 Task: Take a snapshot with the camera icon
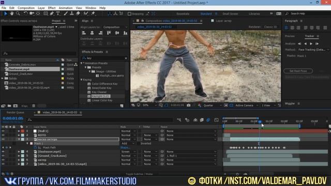pyautogui.click(x=188, y=105)
